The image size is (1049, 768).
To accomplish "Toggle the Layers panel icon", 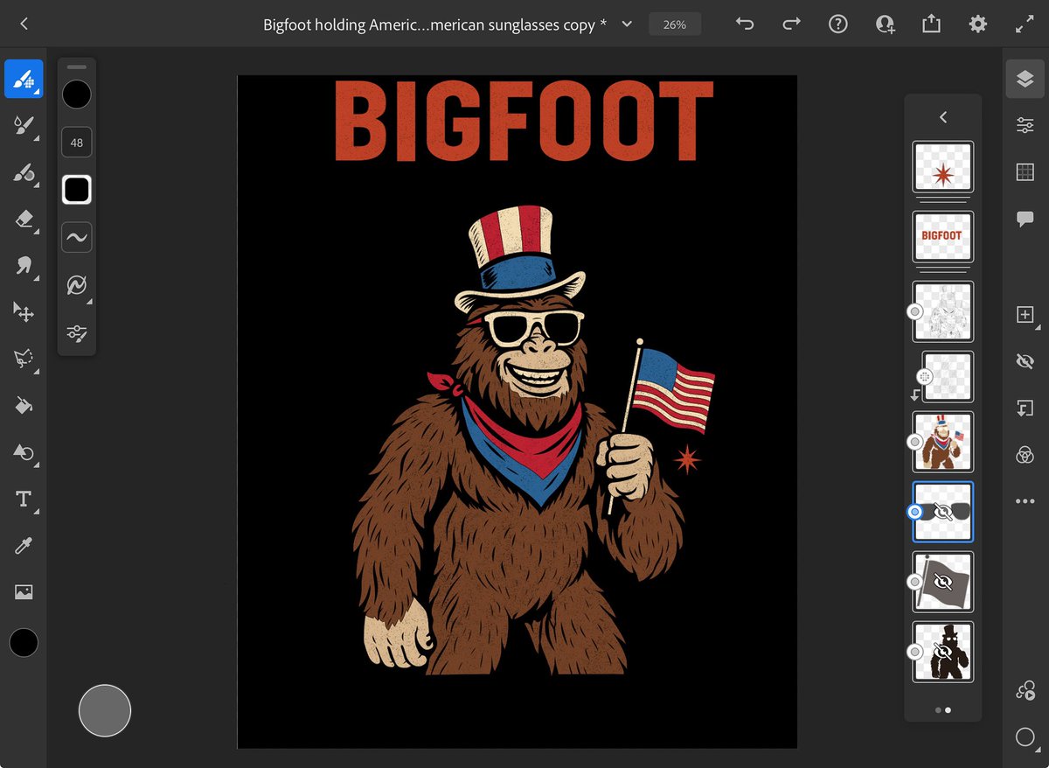I will [1025, 79].
